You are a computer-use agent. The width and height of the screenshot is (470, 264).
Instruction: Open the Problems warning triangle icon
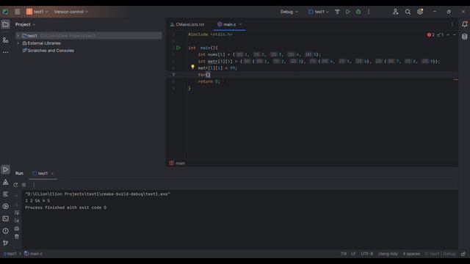coord(5,182)
